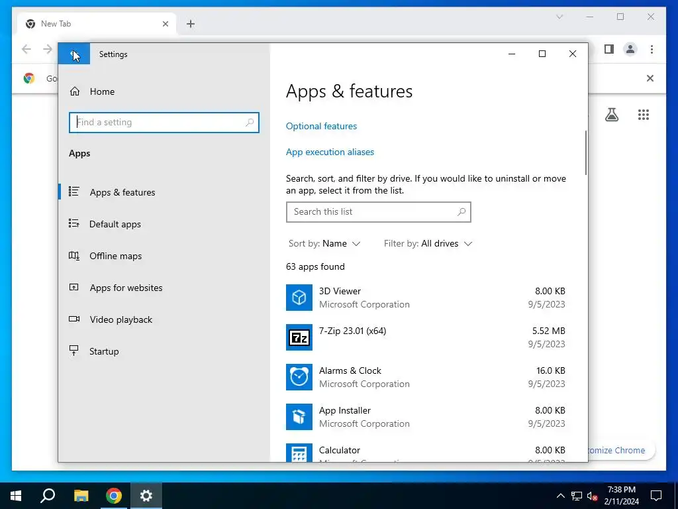Maximize the Settings window
This screenshot has width=678, height=509.
(542, 54)
